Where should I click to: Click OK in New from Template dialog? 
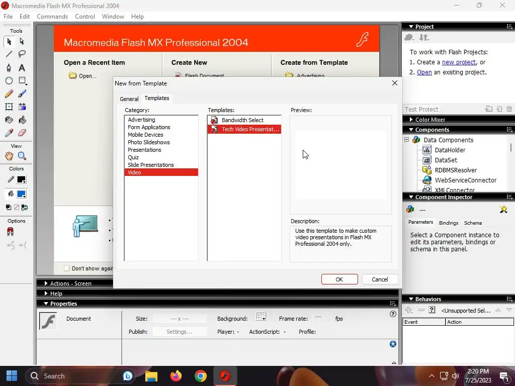339,279
